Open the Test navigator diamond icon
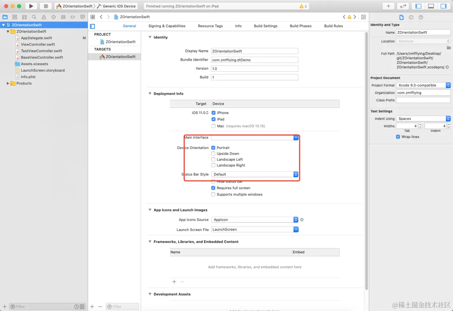The image size is (453, 311). click(53, 17)
